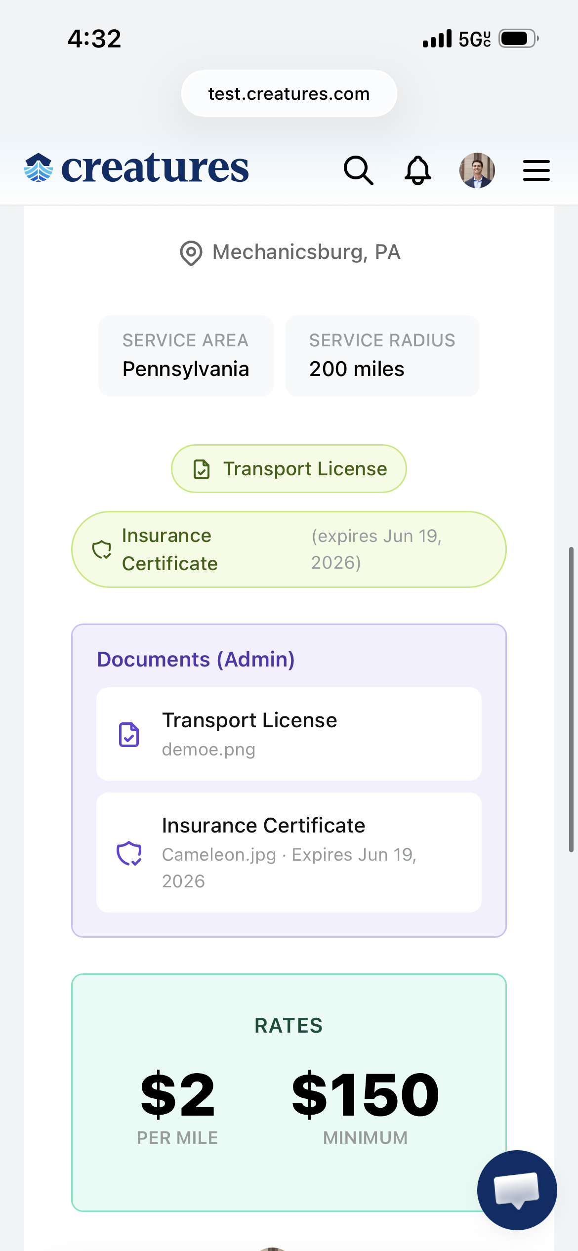Click the creatures logo

click(136, 168)
